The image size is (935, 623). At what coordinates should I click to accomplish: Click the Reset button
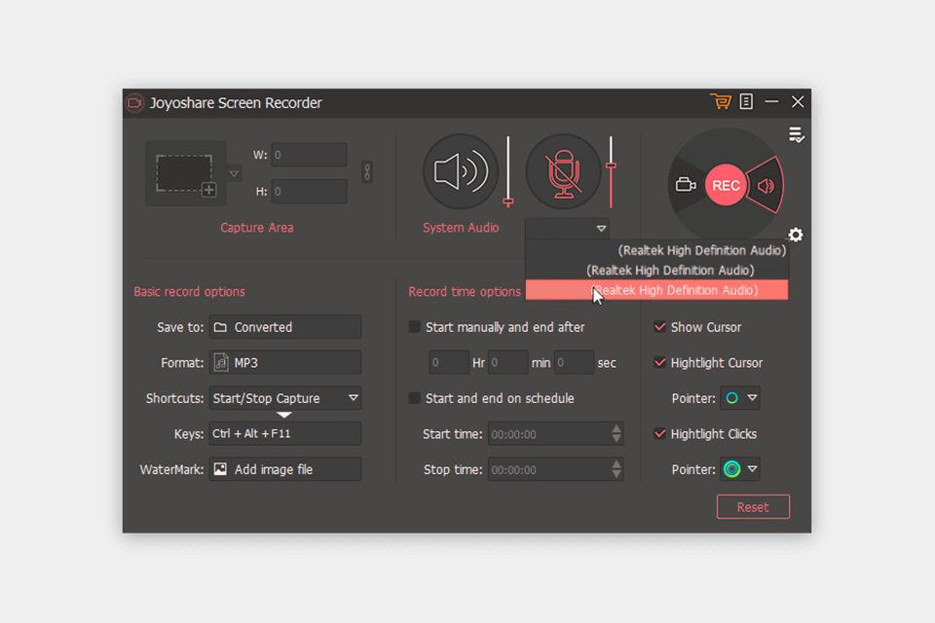coord(753,506)
